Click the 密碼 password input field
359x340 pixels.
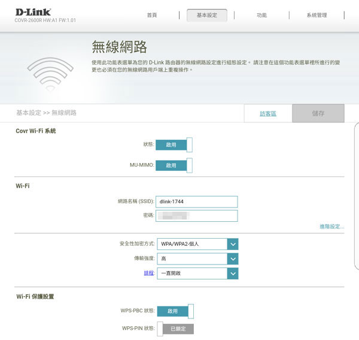click(197, 216)
